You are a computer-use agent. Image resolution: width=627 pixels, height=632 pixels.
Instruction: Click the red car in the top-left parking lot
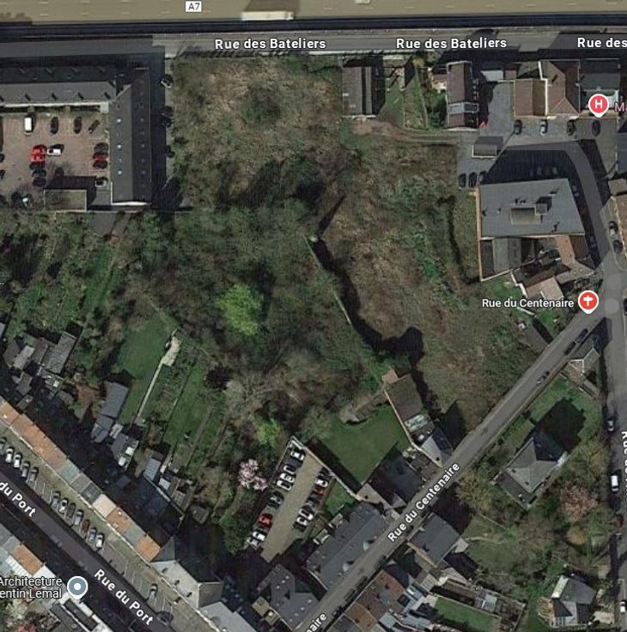pos(38,154)
